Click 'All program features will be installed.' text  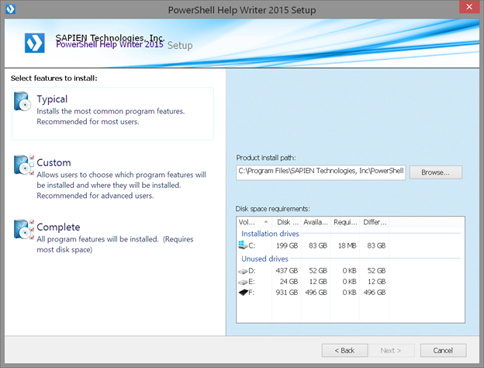pyautogui.click(x=98, y=239)
